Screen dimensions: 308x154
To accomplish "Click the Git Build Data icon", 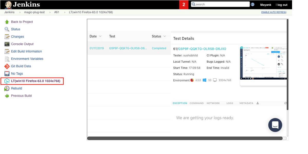I will point(7,66).
